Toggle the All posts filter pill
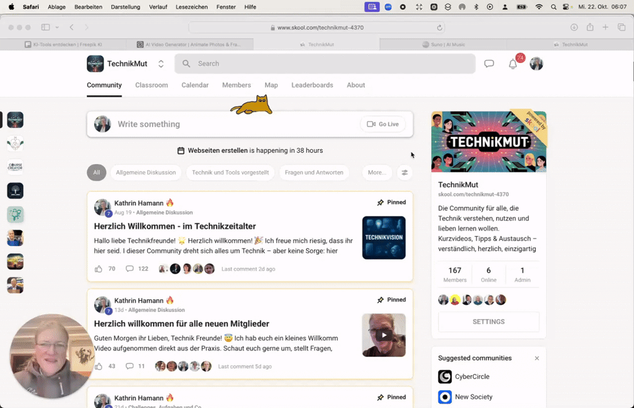The width and height of the screenshot is (634, 408). pyautogui.click(x=97, y=172)
